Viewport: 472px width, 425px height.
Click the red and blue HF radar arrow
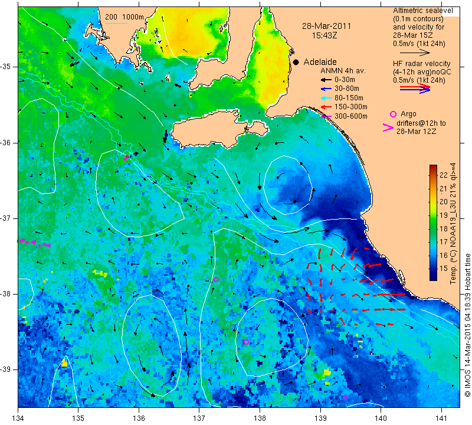click(415, 89)
